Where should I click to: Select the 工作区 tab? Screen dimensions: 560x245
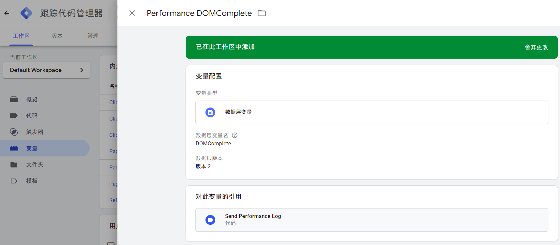(21, 36)
